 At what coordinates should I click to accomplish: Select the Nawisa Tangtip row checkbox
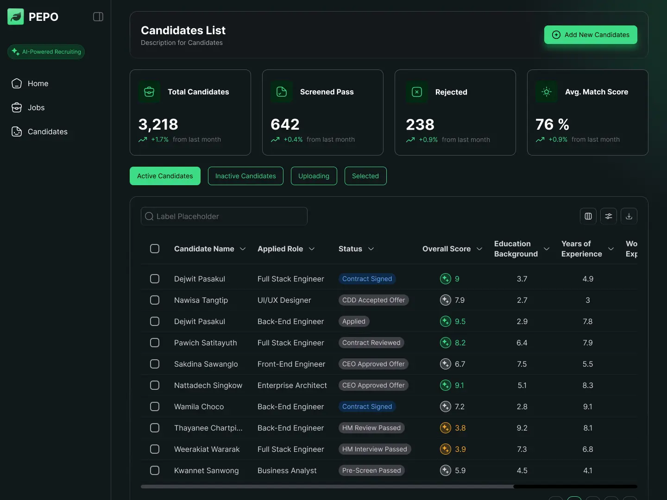tap(155, 300)
